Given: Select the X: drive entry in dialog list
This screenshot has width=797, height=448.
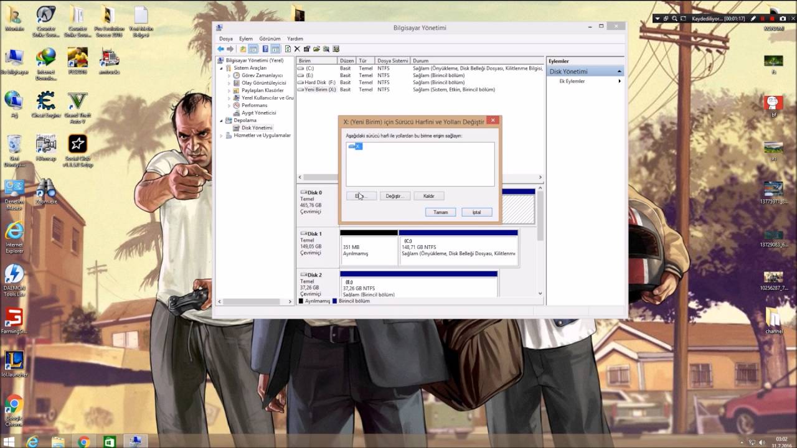Looking at the screenshot, I should click(x=356, y=146).
